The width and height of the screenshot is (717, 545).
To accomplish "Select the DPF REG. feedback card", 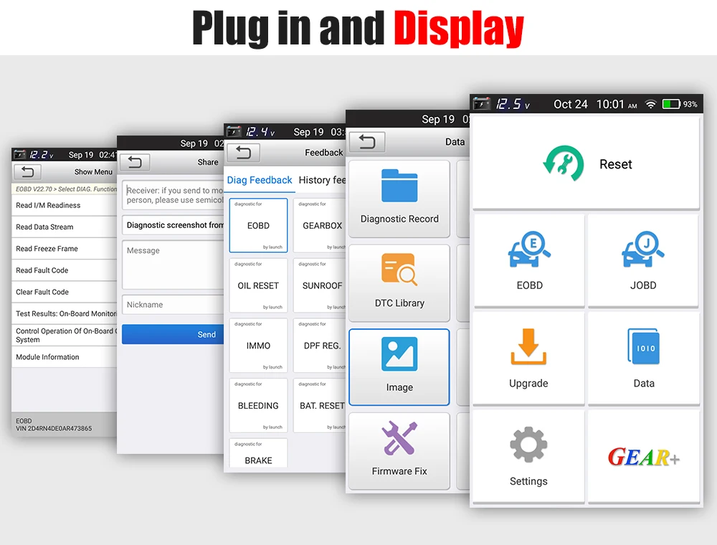I will [320, 345].
